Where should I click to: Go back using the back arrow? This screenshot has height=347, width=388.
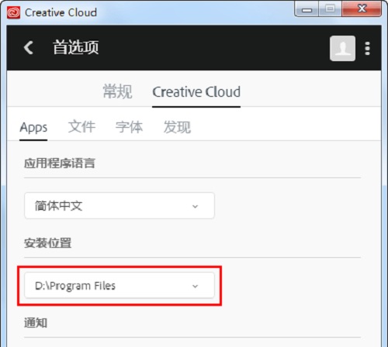coord(29,48)
